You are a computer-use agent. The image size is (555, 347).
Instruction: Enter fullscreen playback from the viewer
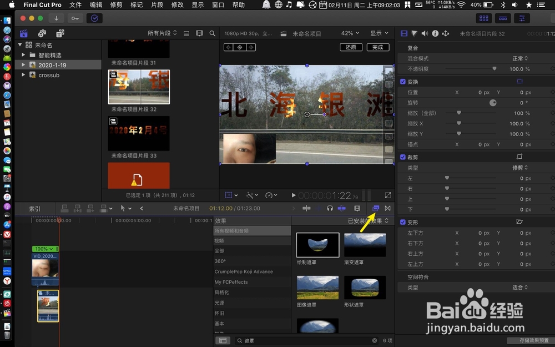pos(387,195)
